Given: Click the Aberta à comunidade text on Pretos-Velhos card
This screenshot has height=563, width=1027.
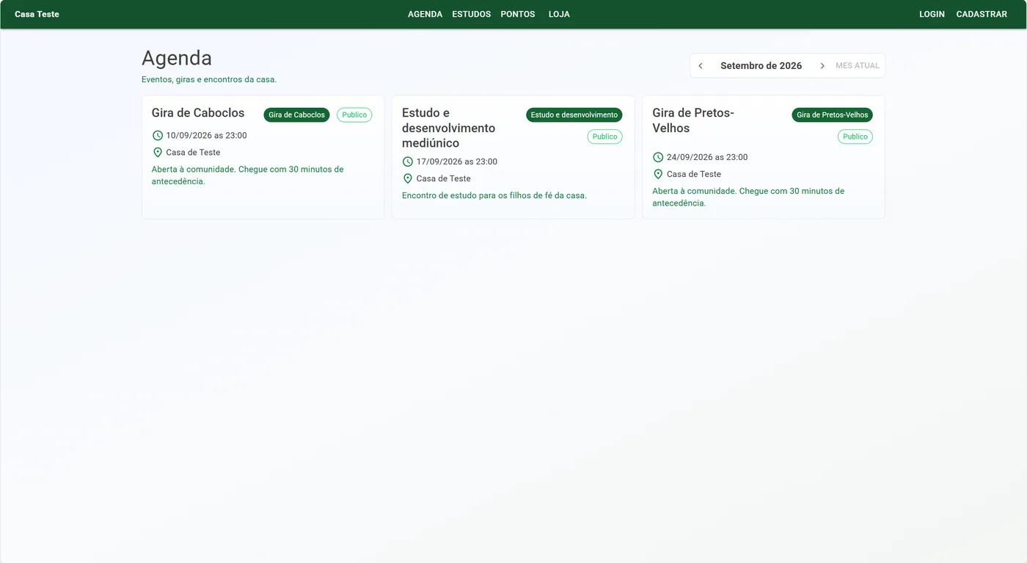Looking at the screenshot, I should coord(748,197).
